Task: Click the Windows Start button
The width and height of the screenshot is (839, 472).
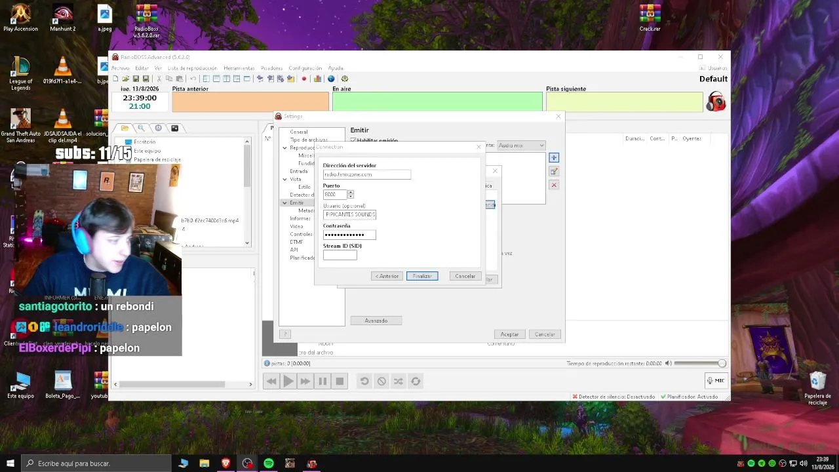Action: pyautogui.click(x=10, y=463)
